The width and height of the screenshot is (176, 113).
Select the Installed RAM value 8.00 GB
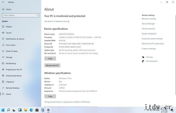[x=62, y=40]
